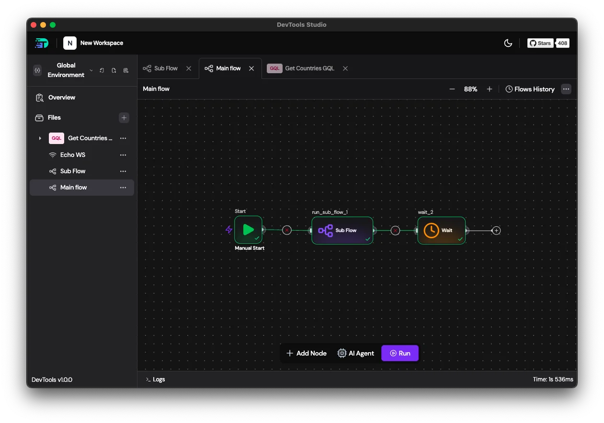Click the DevTools logo in the header

(x=42, y=43)
